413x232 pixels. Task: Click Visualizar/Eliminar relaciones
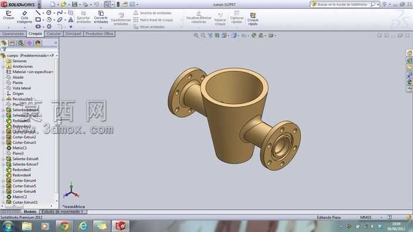[x=199, y=17]
